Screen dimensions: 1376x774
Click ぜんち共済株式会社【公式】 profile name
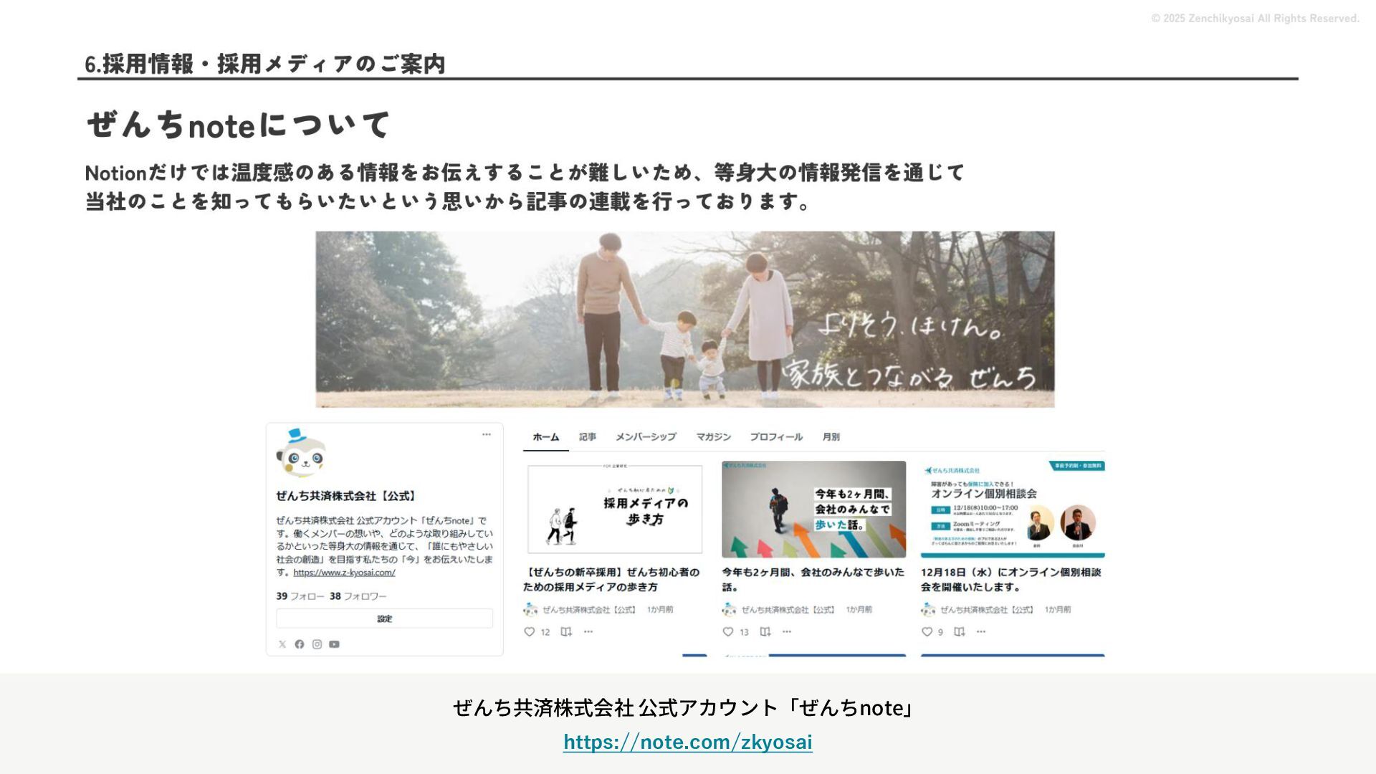[x=346, y=496]
